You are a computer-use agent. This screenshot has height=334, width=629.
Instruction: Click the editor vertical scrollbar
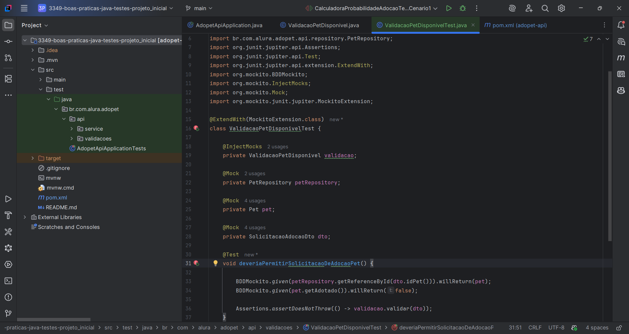pyautogui.click(x=610, y=157)
